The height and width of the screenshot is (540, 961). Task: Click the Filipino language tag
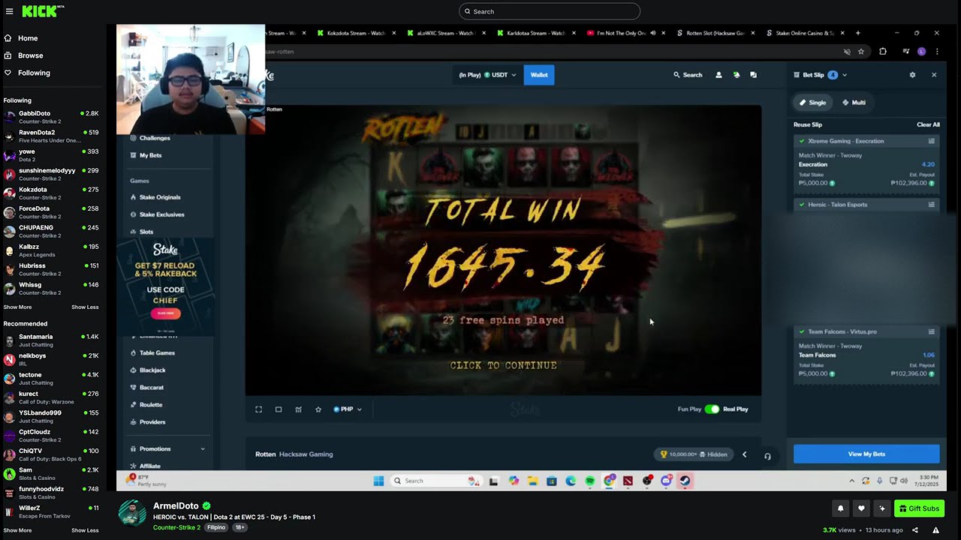(x=216, y=527)
